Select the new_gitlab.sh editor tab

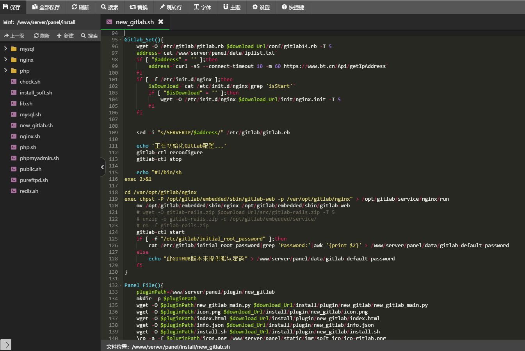(x=135, y=22)
